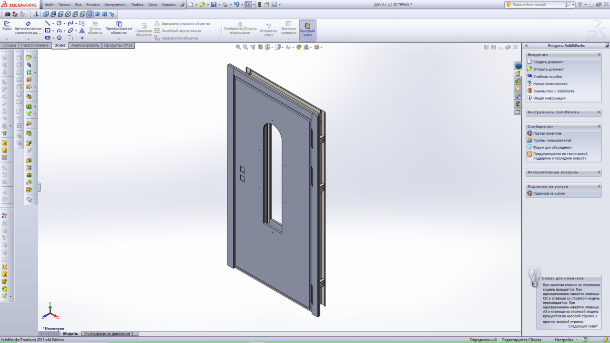Image resolution: width=610 pixels, height=343 pixels.
Task: Expand the Интерактивные ресурсы section
Action: tap(599, 172)
